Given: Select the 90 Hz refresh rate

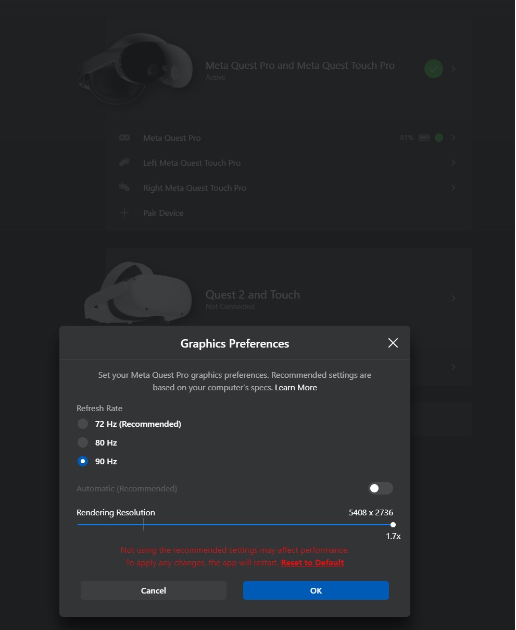Looking at the screenshot, I should (x=83, y=461).
